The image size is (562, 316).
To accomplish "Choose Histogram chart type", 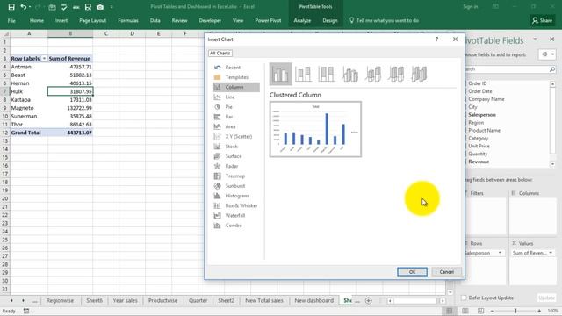I will [x=236, y=196].
